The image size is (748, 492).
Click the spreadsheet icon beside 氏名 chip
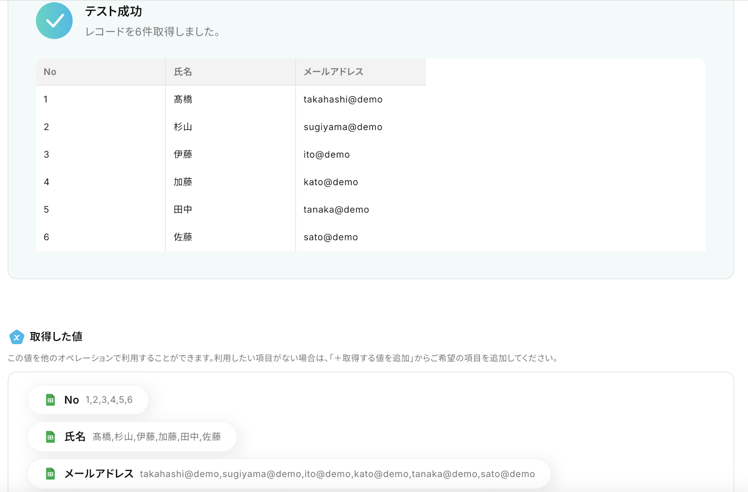(x=50, y=437)
